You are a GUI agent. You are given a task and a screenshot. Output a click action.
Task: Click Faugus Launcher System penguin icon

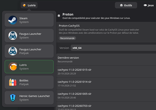tap(13, 36)
